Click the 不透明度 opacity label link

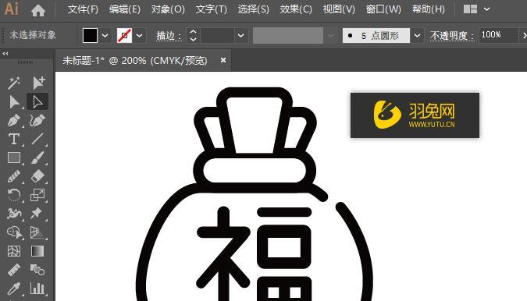[x=452, y=36]
